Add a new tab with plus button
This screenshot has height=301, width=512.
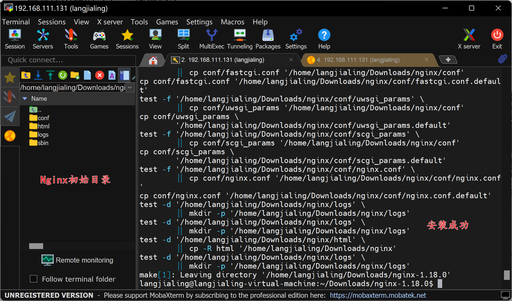pyautogui.click(x=448, y=60)
